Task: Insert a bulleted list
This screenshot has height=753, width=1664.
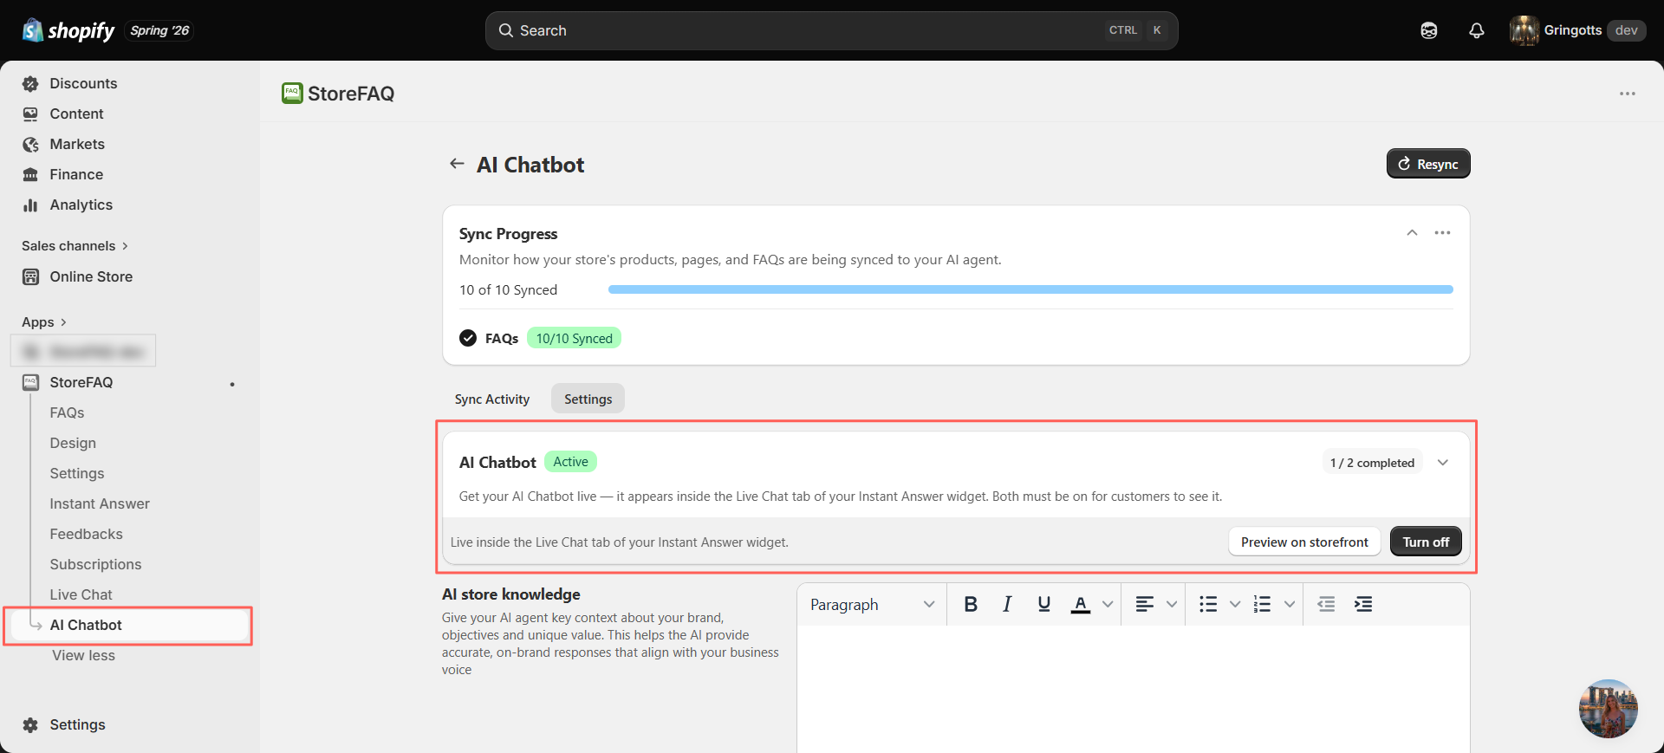Action: [1208, 604]
